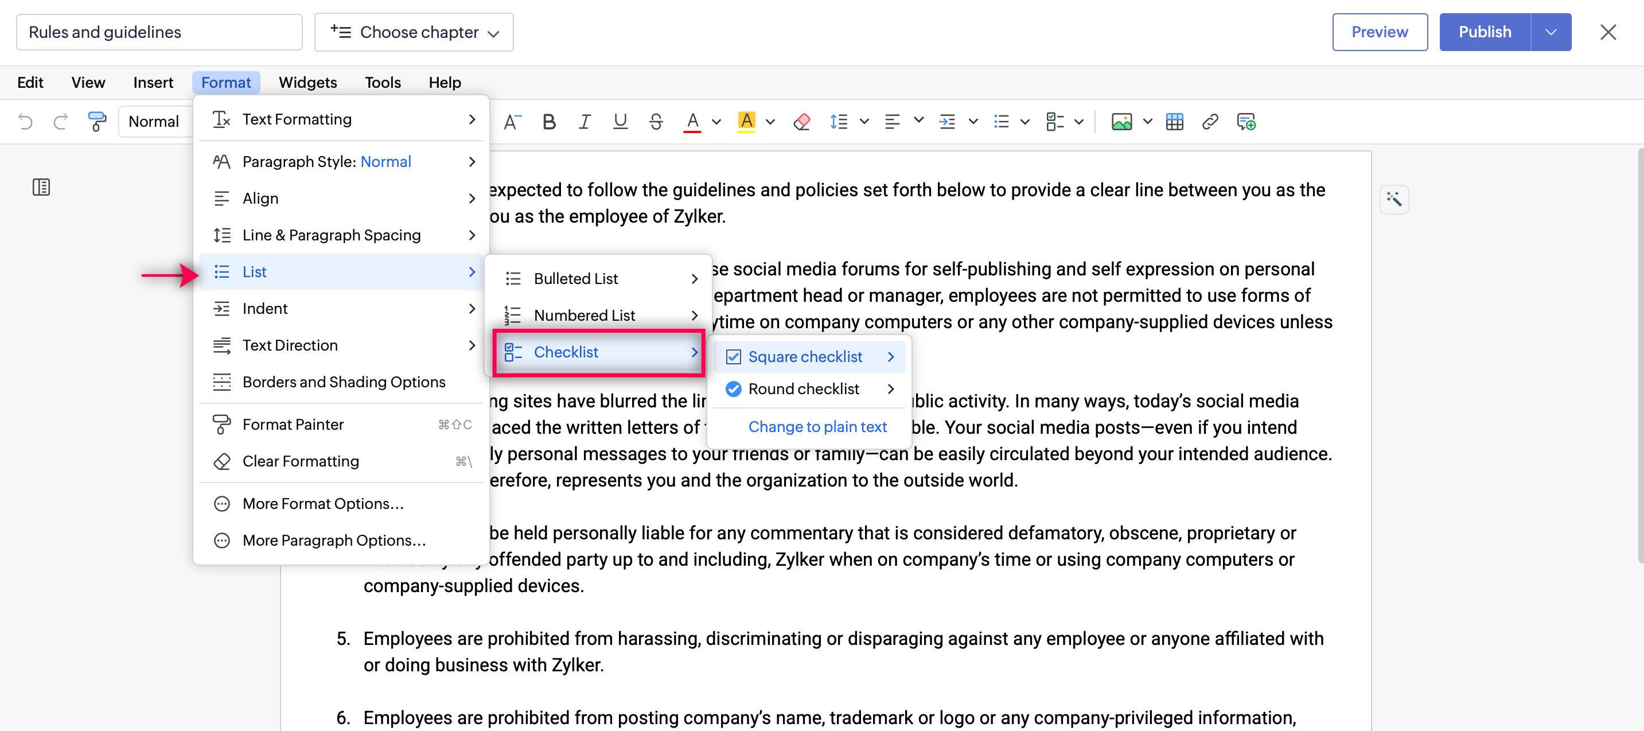Open the magic wand assistant icon

coord(1393,199)
